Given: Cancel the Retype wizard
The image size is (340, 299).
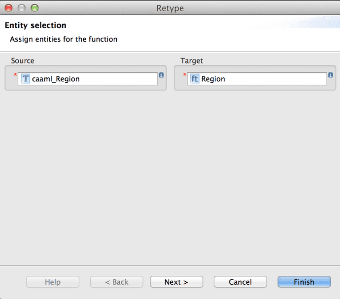Looking at the screenshot, I should [240, 282].
